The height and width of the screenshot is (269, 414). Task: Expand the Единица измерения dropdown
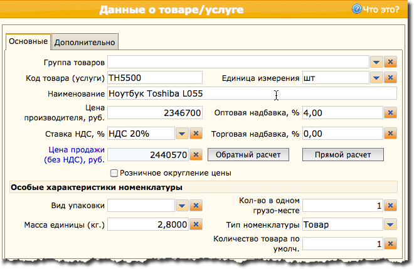[376, 78]
